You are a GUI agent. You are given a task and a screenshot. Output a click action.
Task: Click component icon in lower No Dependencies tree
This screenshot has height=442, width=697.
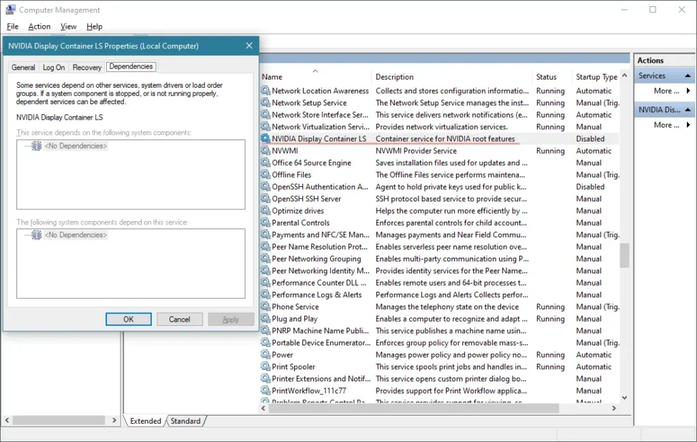(37, 235)
